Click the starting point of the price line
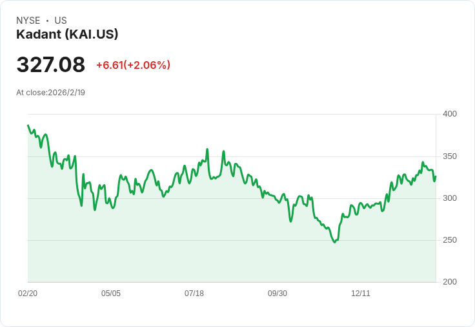 tap(28, 126)
